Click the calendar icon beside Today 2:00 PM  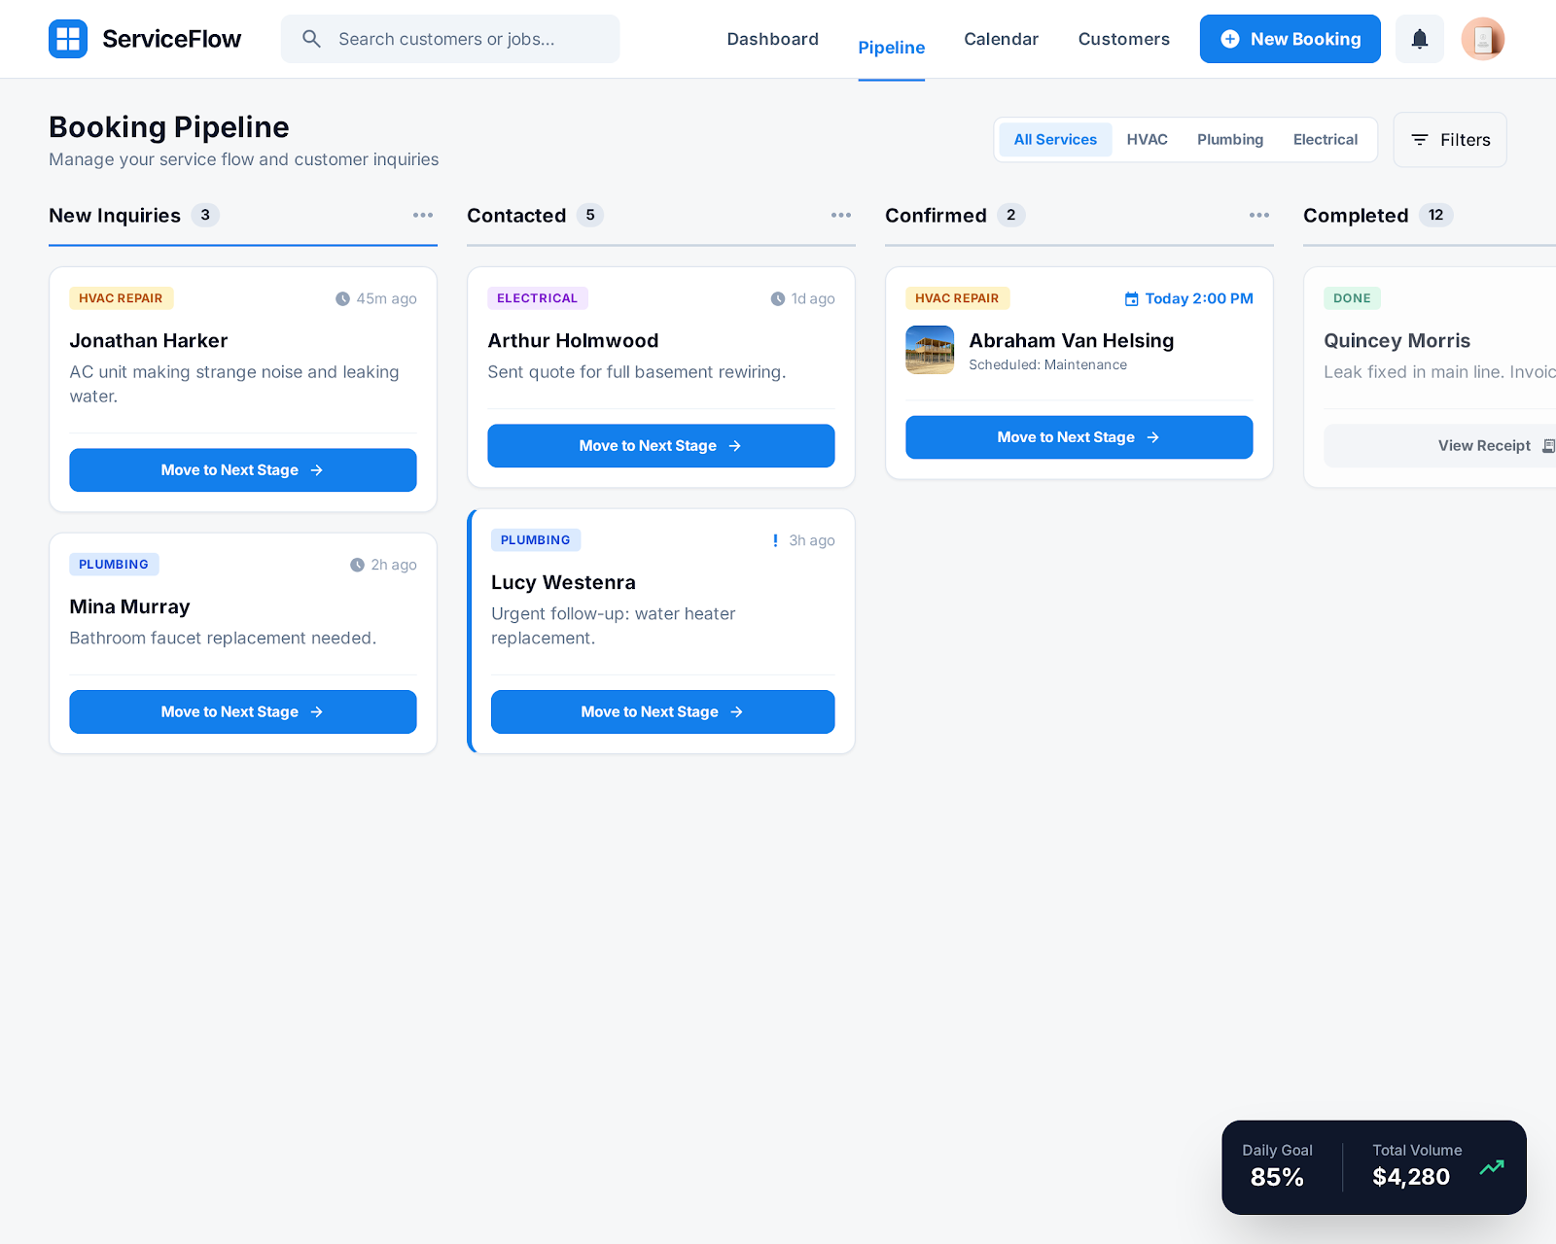coord(1131,299)
